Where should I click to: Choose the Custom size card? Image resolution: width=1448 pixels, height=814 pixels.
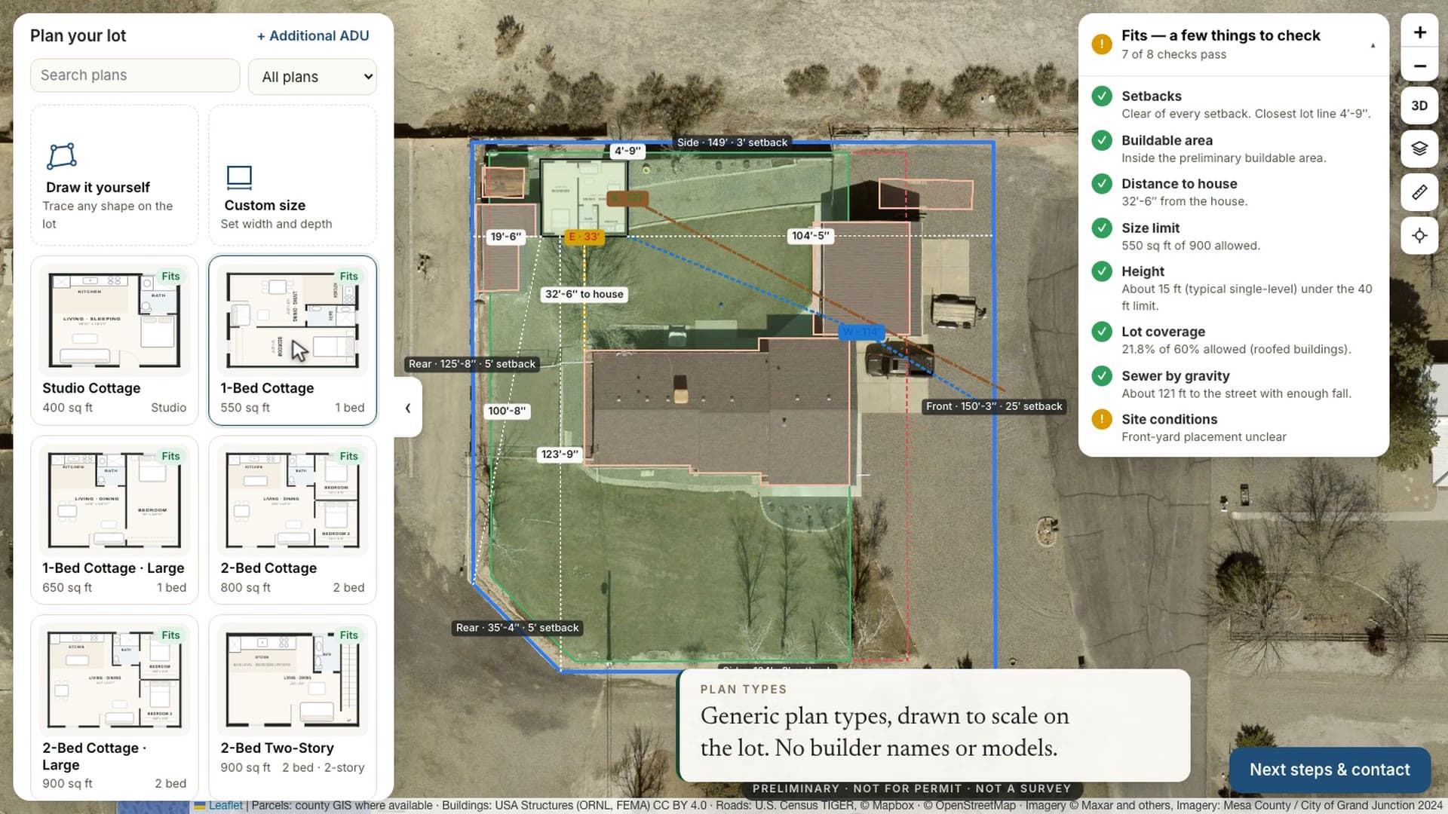pos(293,175)
